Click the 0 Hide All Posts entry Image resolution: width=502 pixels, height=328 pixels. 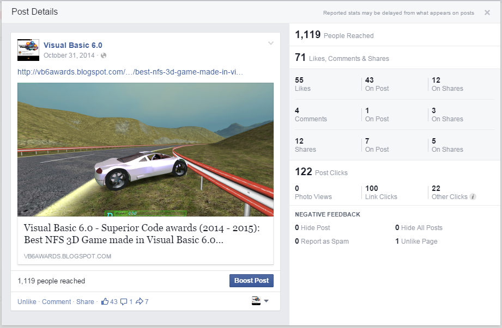point(419,228)
